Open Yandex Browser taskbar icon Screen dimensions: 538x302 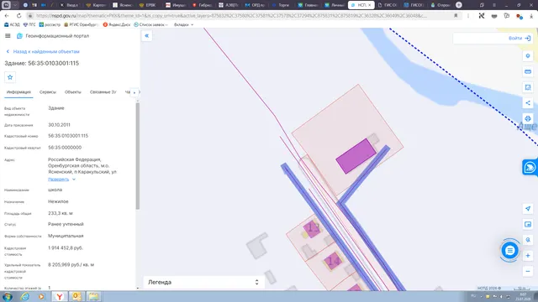60,296
